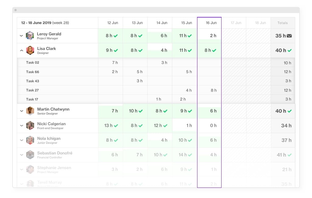Click the checkmark in Nola Ichigan's 15 Jun cell

(x=190, y=140)
